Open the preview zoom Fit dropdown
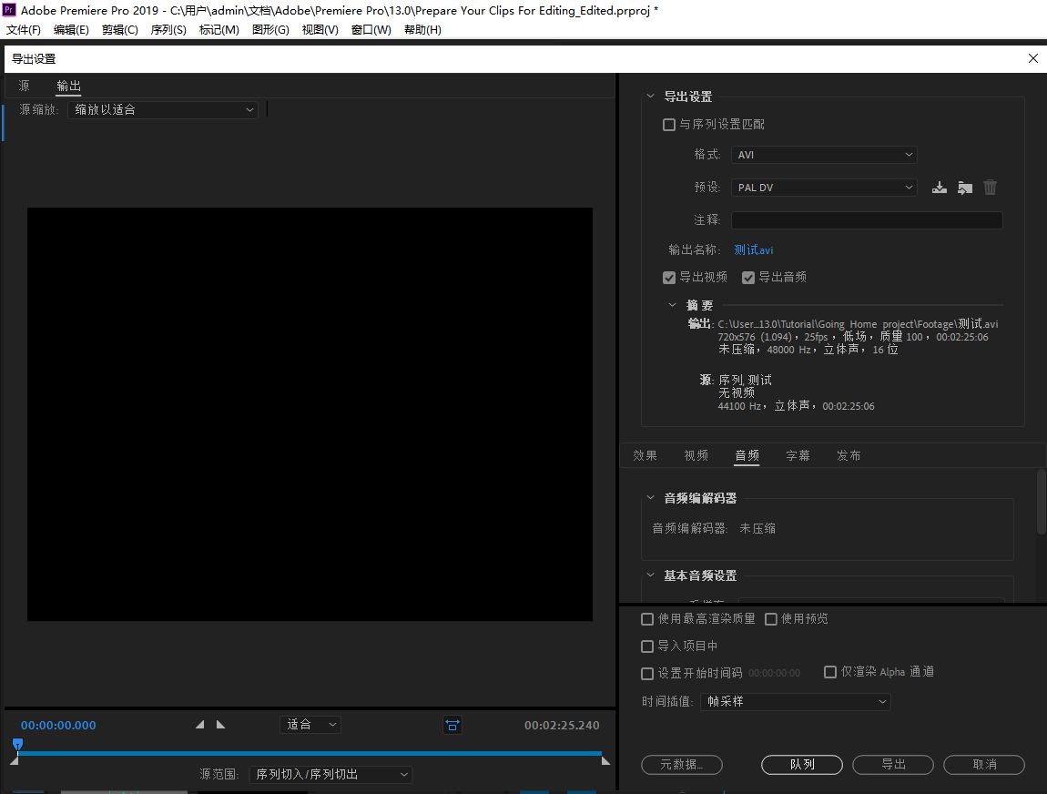Image resolution: width=1047 pixels, height=794 pixels. [x=310, y=725]
